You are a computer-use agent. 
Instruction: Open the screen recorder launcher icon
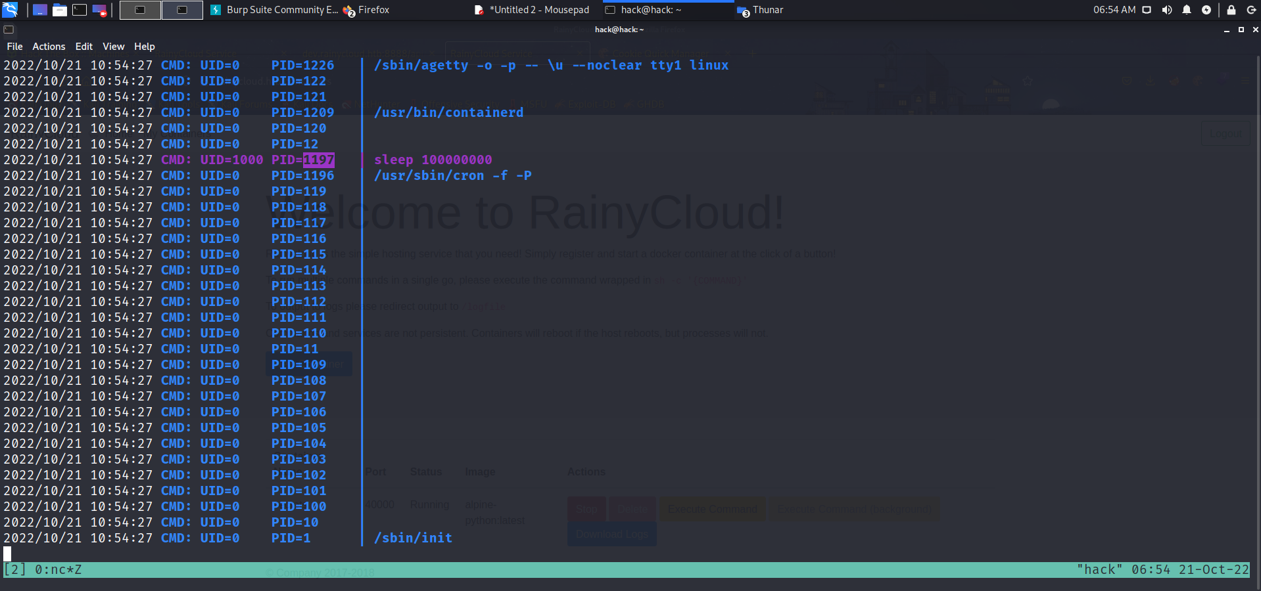pos(99,10)
